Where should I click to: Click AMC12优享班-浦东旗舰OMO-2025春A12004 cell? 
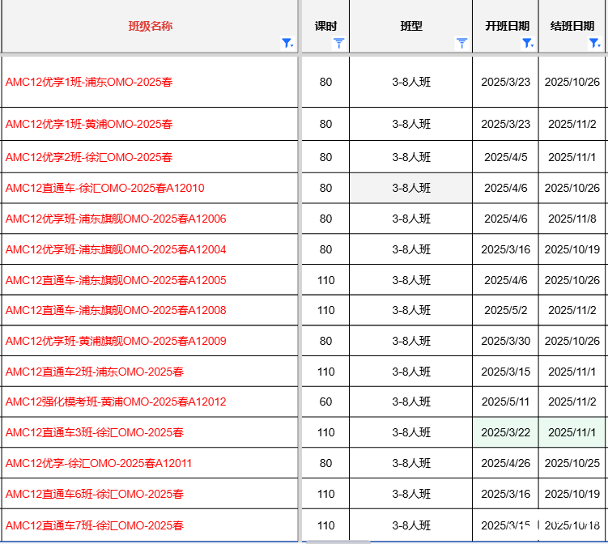[150, 249]
